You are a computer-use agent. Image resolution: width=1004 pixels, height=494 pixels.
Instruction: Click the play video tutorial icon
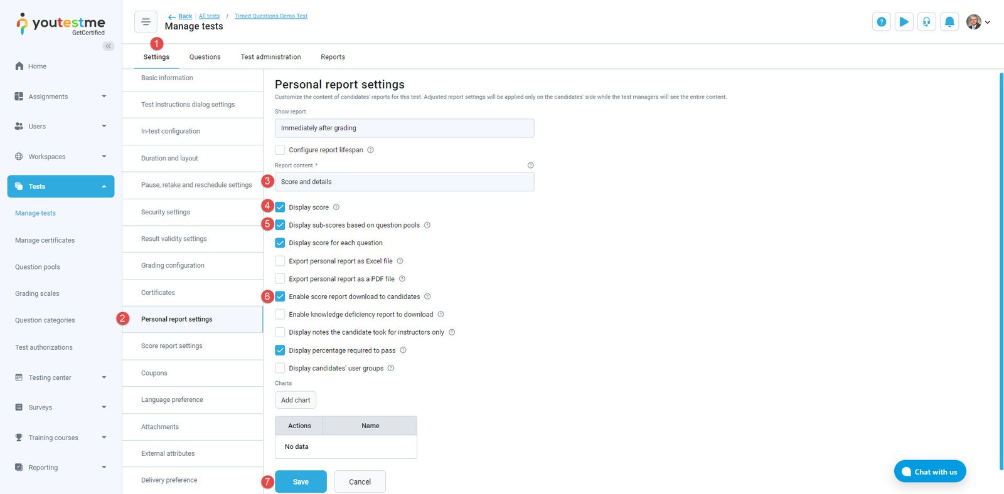point(904,22)
